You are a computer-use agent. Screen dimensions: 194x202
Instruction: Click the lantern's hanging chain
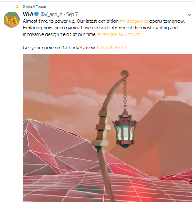(x=125, y=92)
